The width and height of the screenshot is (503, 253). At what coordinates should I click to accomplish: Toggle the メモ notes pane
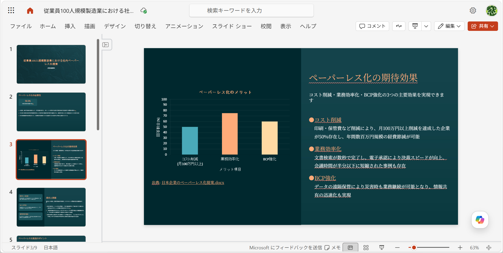click(332, 248)
